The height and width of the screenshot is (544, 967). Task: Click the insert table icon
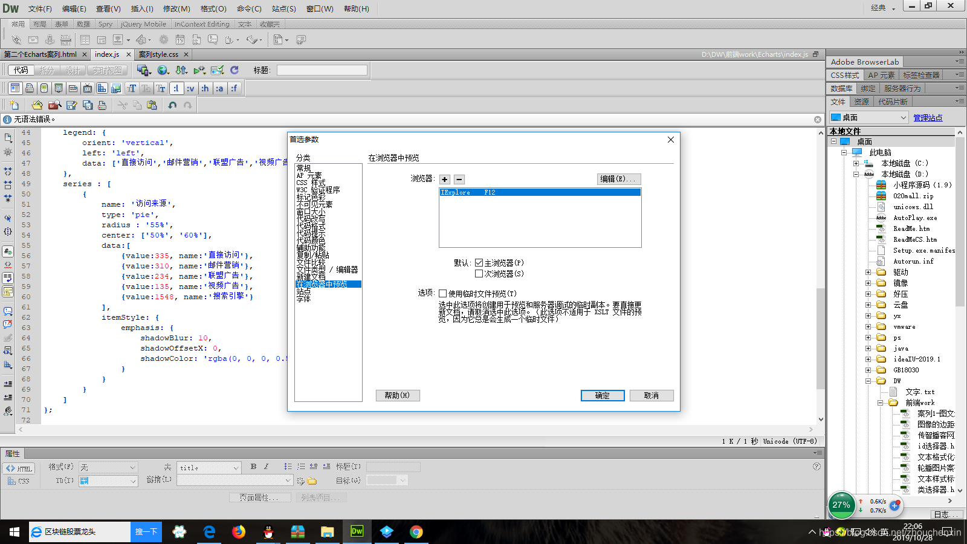(x=85, y=40)
